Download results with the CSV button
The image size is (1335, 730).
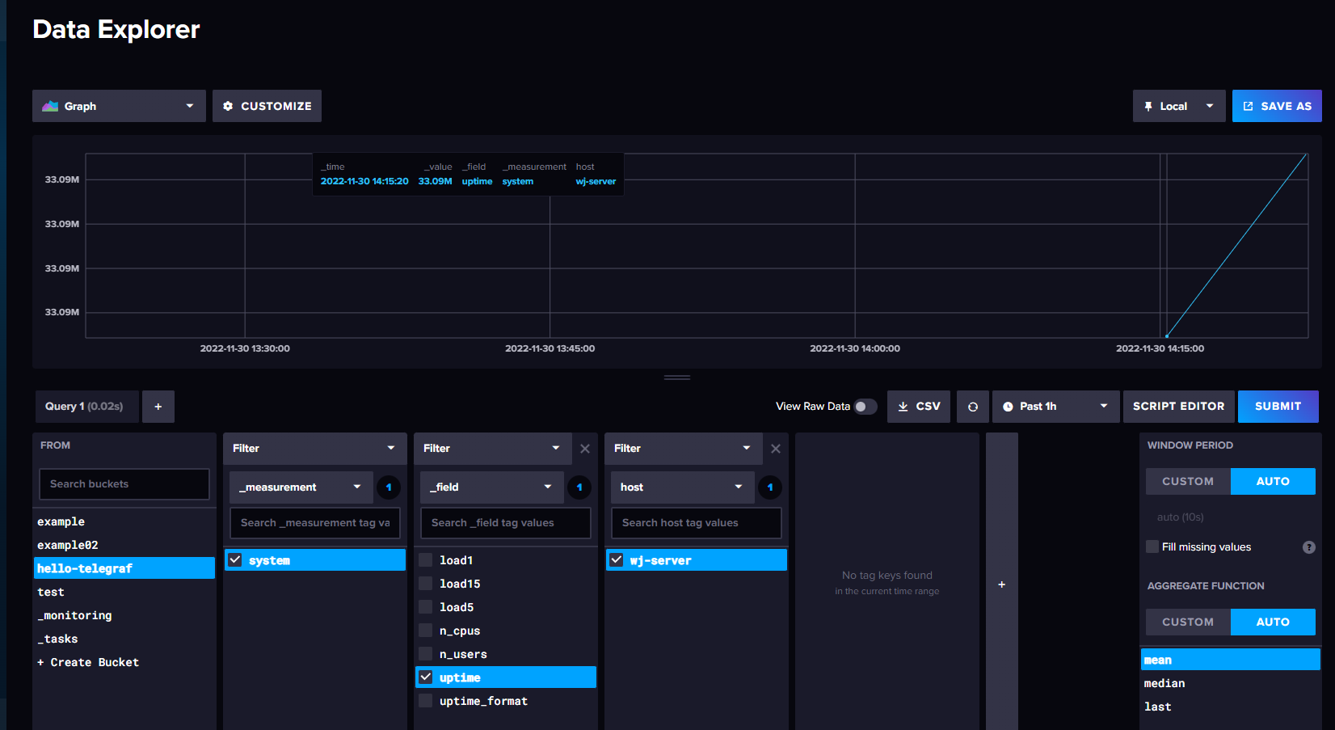[919, 407]
